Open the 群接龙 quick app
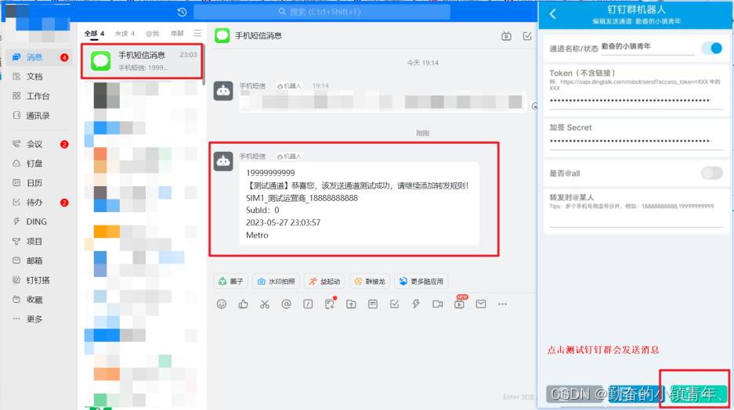Image resolution: width=734 pixels, height=410 pixels. click(x=370, y=282)
